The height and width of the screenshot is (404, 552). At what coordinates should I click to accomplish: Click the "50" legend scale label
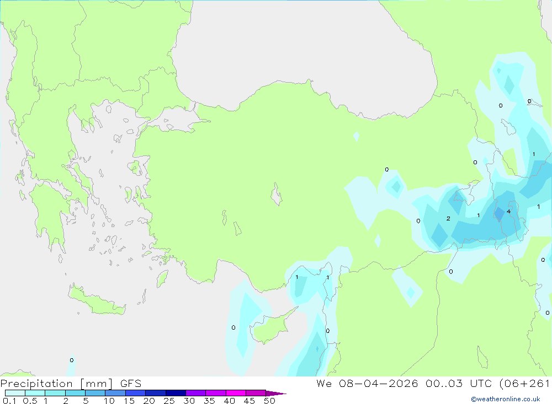[269, 401]
